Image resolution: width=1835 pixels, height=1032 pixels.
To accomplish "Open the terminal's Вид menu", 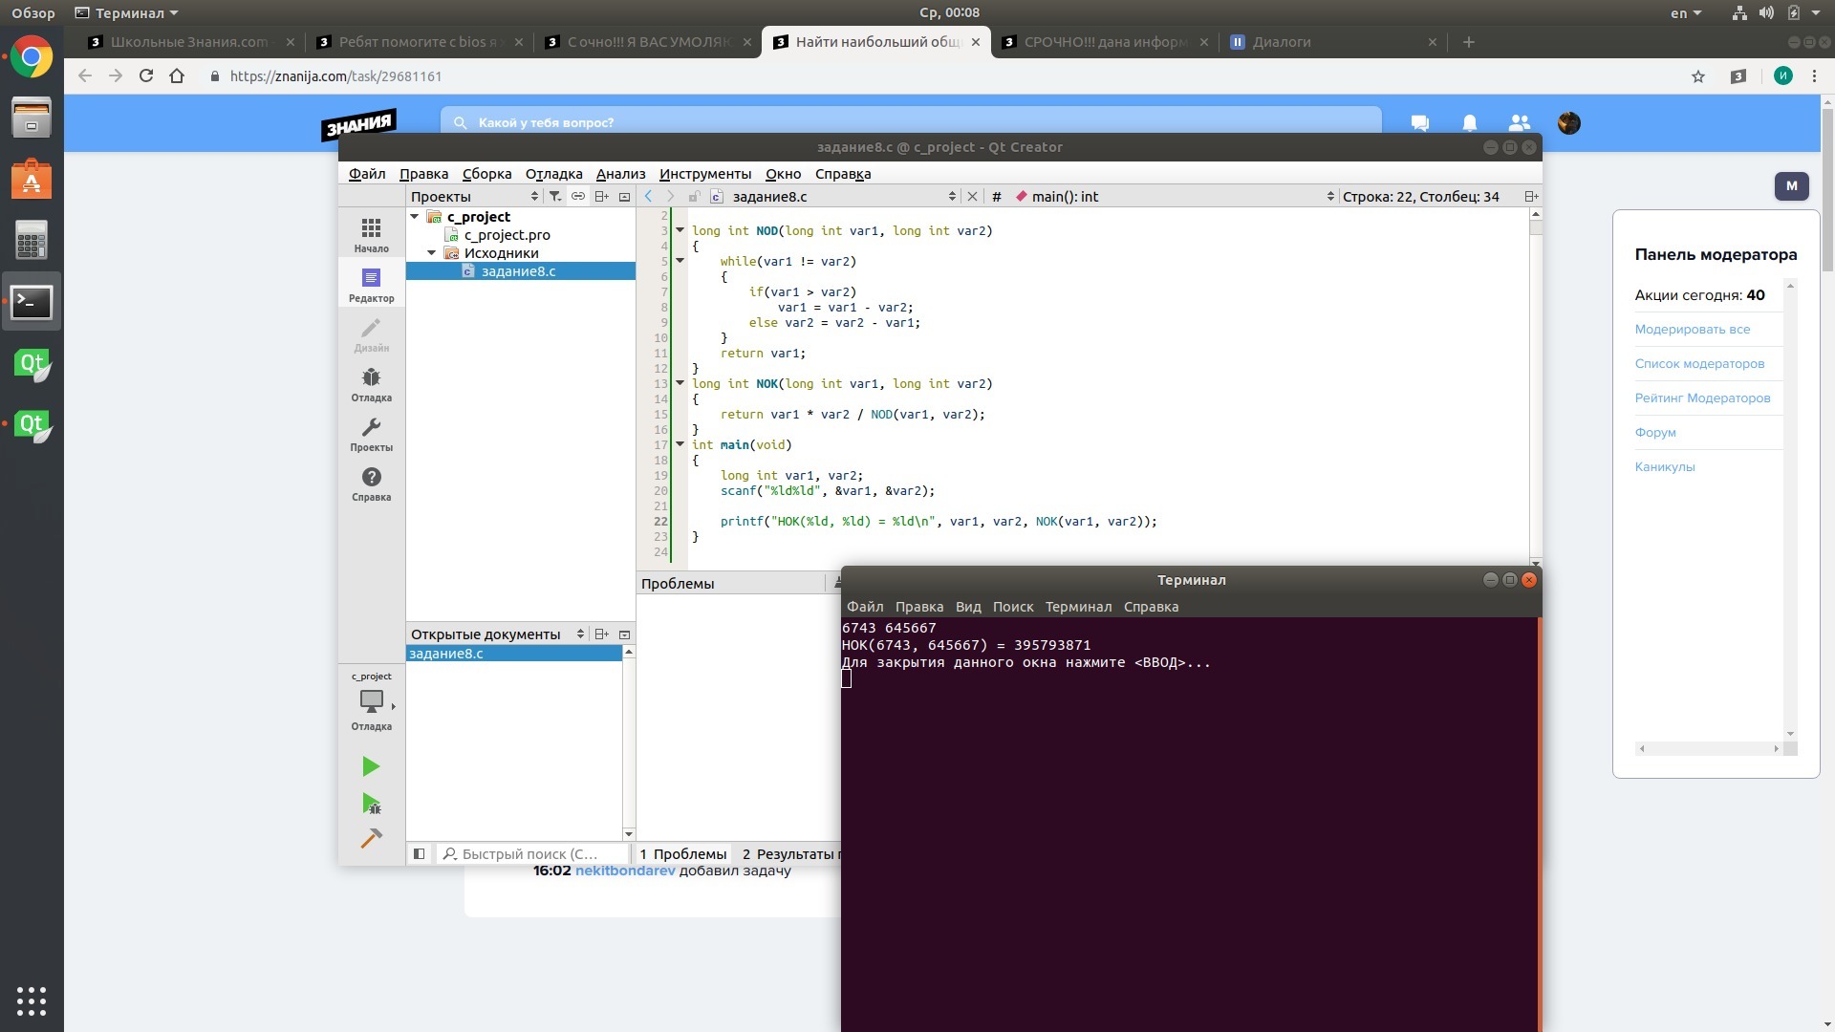I will (x=967, y=607).
